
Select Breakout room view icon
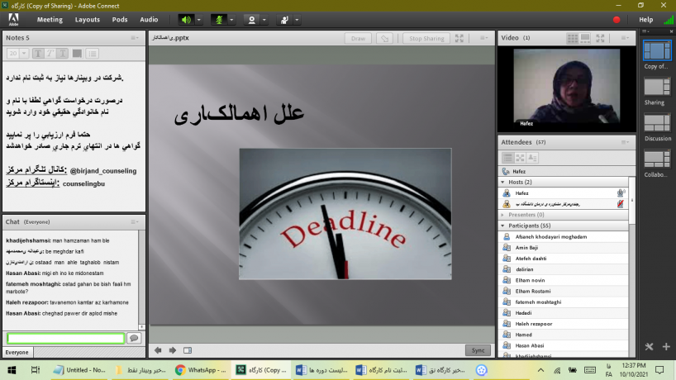pos(521,158)
